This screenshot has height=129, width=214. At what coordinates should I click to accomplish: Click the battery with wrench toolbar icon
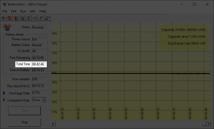tap(47, 18)
